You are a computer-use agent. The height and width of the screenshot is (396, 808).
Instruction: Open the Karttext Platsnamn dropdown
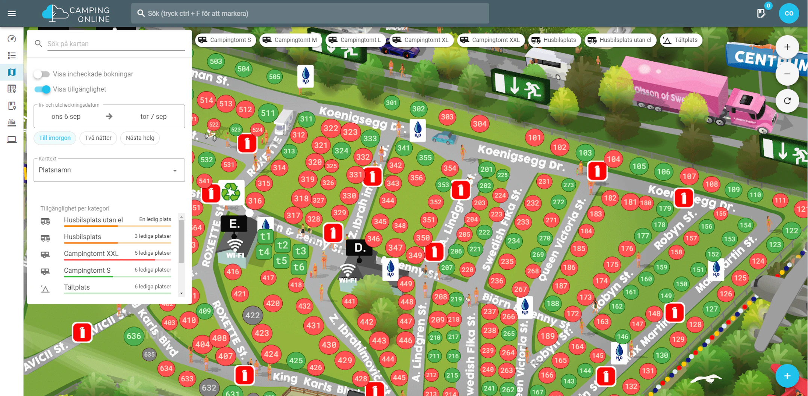click(109, 170)
